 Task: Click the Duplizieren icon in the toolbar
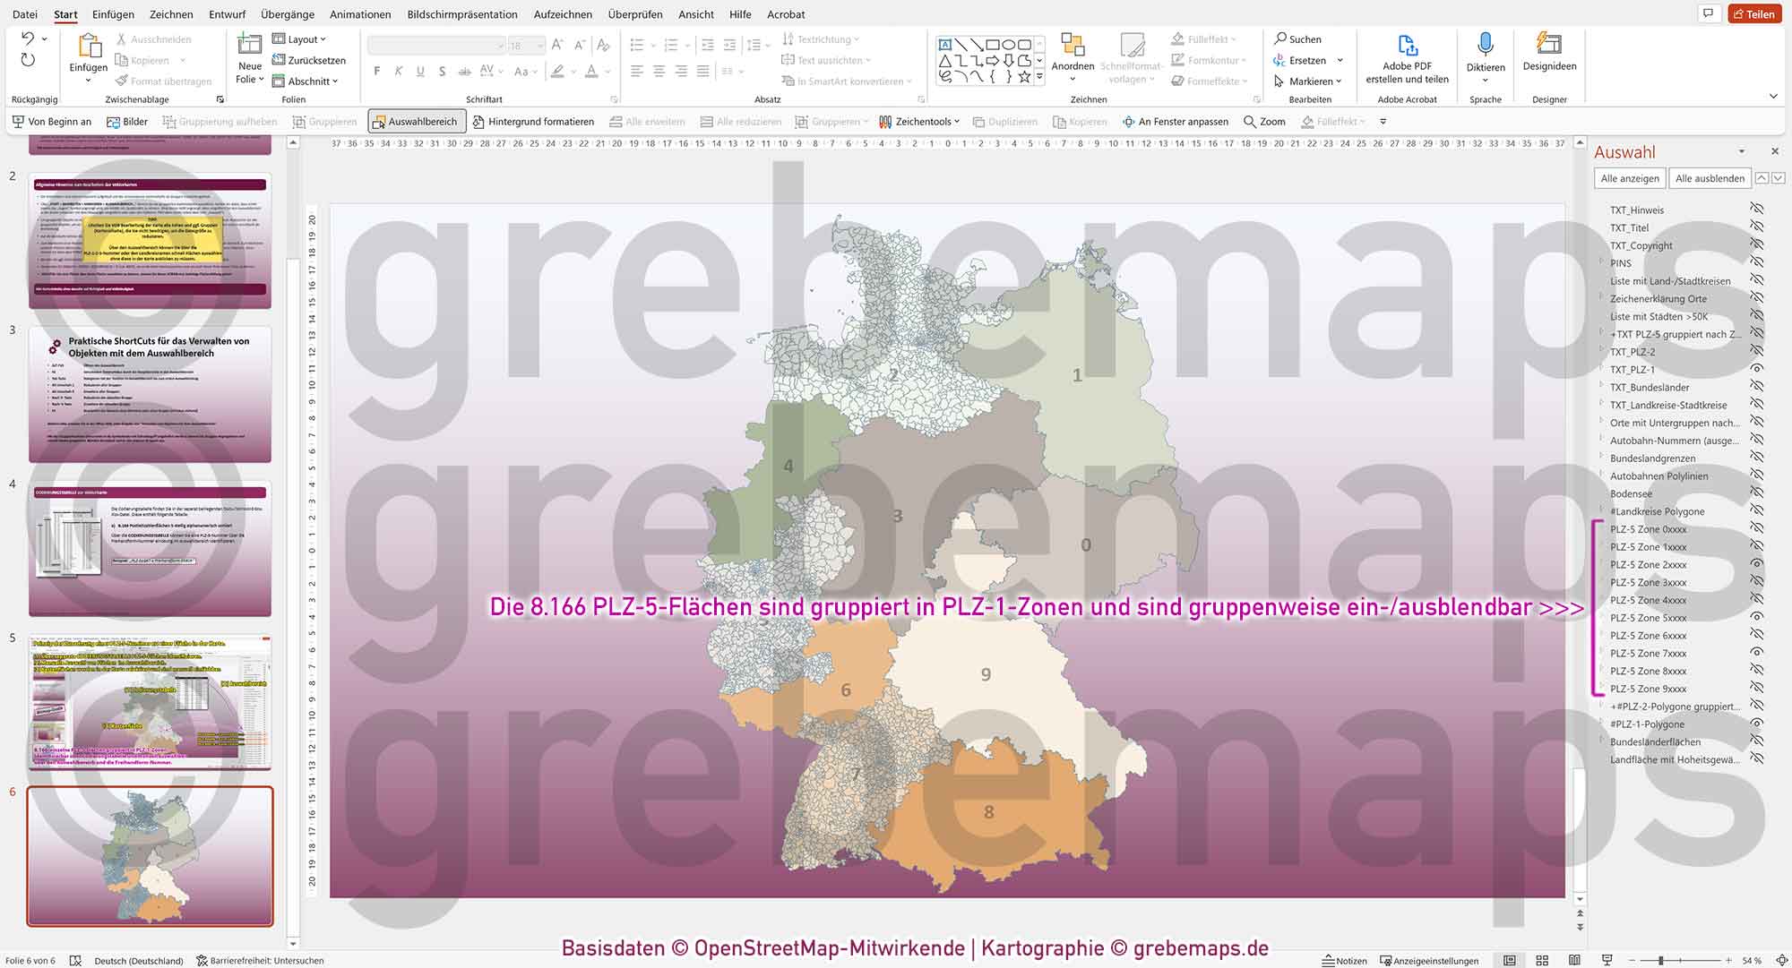coord(1004,121)
